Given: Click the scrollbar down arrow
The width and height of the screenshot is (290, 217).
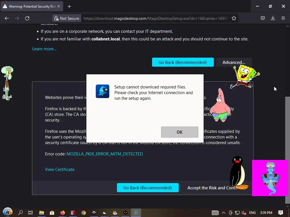Looking at the screenshot, I should [287, 206].
